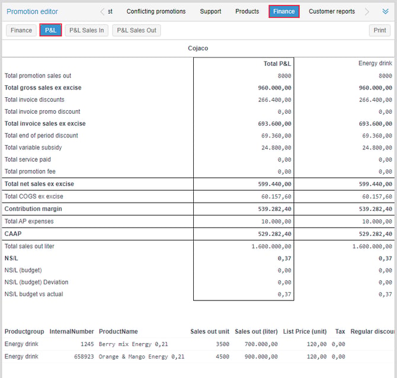The width and height of the screenshot is (397, 378).
Task: Click the Promotion editor title
Action: (x=32, y=12)
